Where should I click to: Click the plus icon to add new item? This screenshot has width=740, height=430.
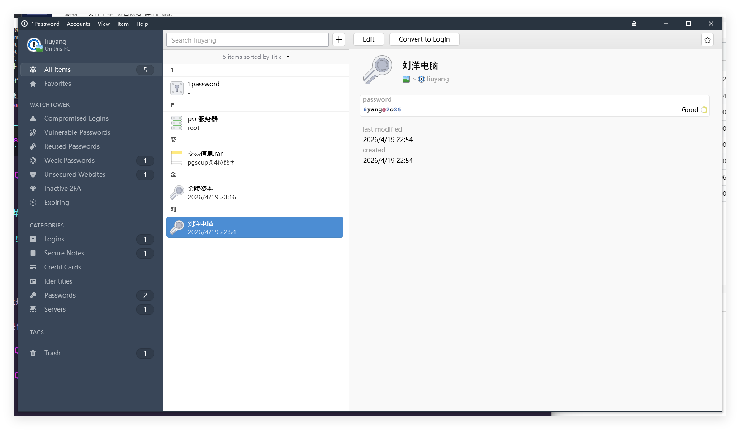pos(339,40)
